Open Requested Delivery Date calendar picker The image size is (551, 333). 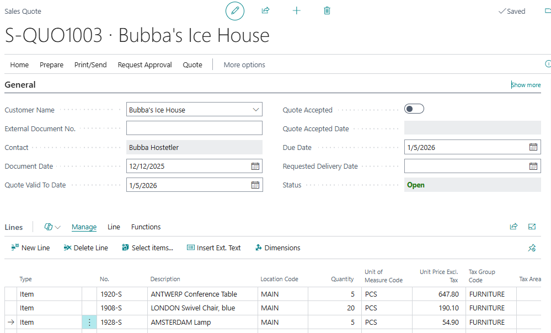point(533,166)
